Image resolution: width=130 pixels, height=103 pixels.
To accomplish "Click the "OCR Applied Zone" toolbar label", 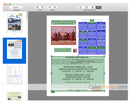I will (89, 10).
